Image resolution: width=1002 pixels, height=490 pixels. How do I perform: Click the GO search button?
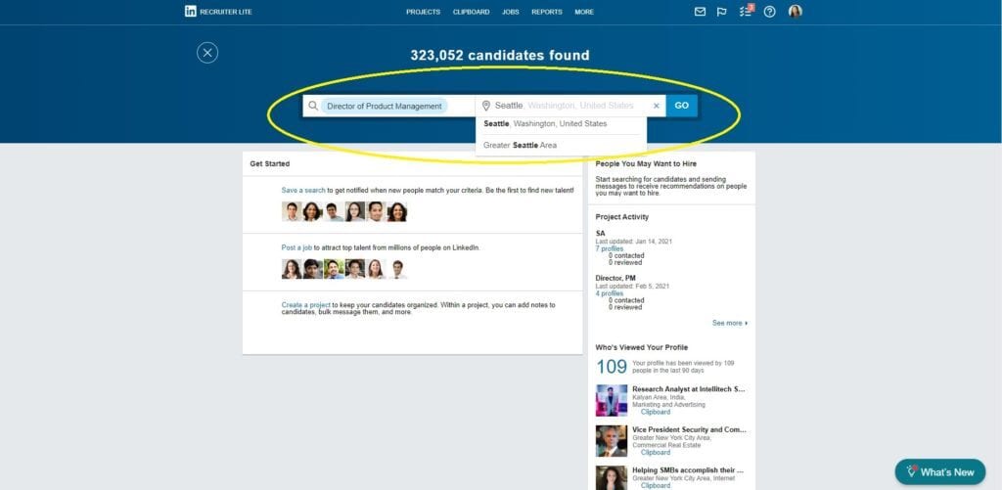(681, 106)
